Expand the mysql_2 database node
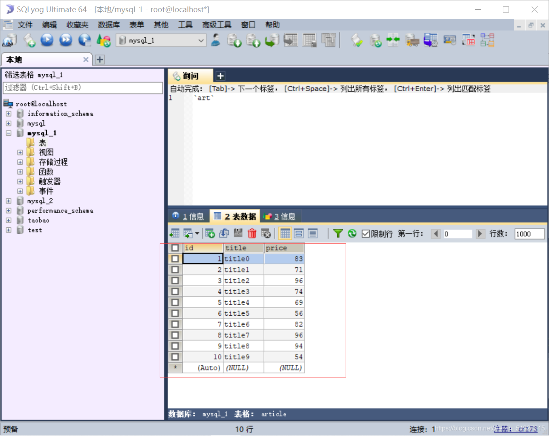The height and width of the screenshot is (436, 549). 8,201
